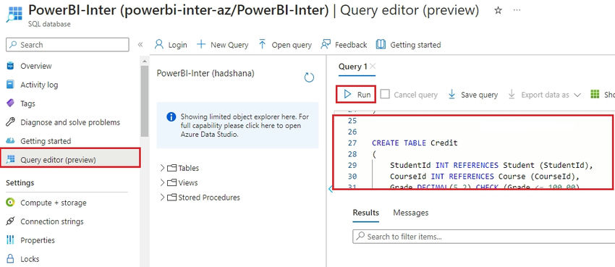615x267 pixels.
Task: Click the Locks padlock icon
Action: [x=11, y=259]
